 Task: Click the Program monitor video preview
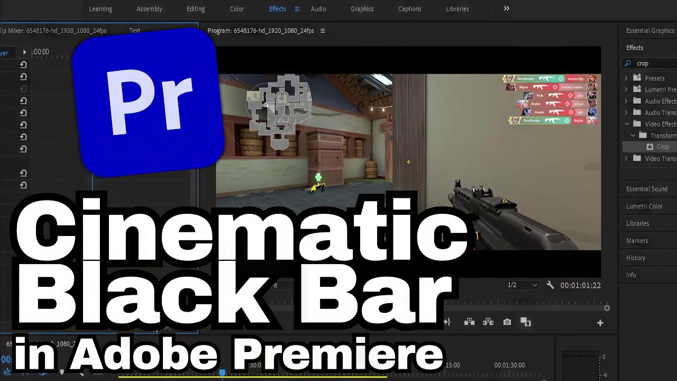click(x=408, y=162)
